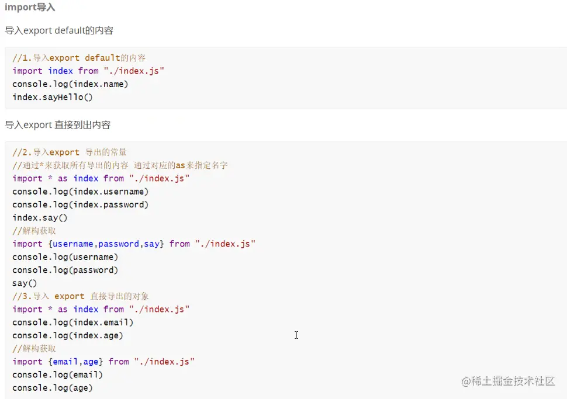Select the import {email,age} line
The width and height of the screenshot is (567, 399).
point(103,362)
